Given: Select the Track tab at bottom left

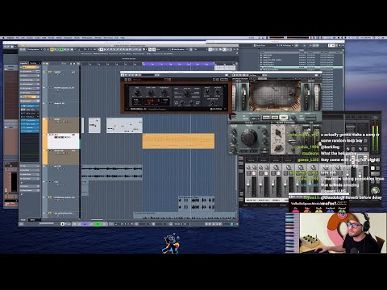Looking at the screenshot, I should click(23, 220).
